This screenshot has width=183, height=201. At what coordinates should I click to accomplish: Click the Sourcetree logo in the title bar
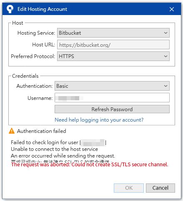click(10, 9)
